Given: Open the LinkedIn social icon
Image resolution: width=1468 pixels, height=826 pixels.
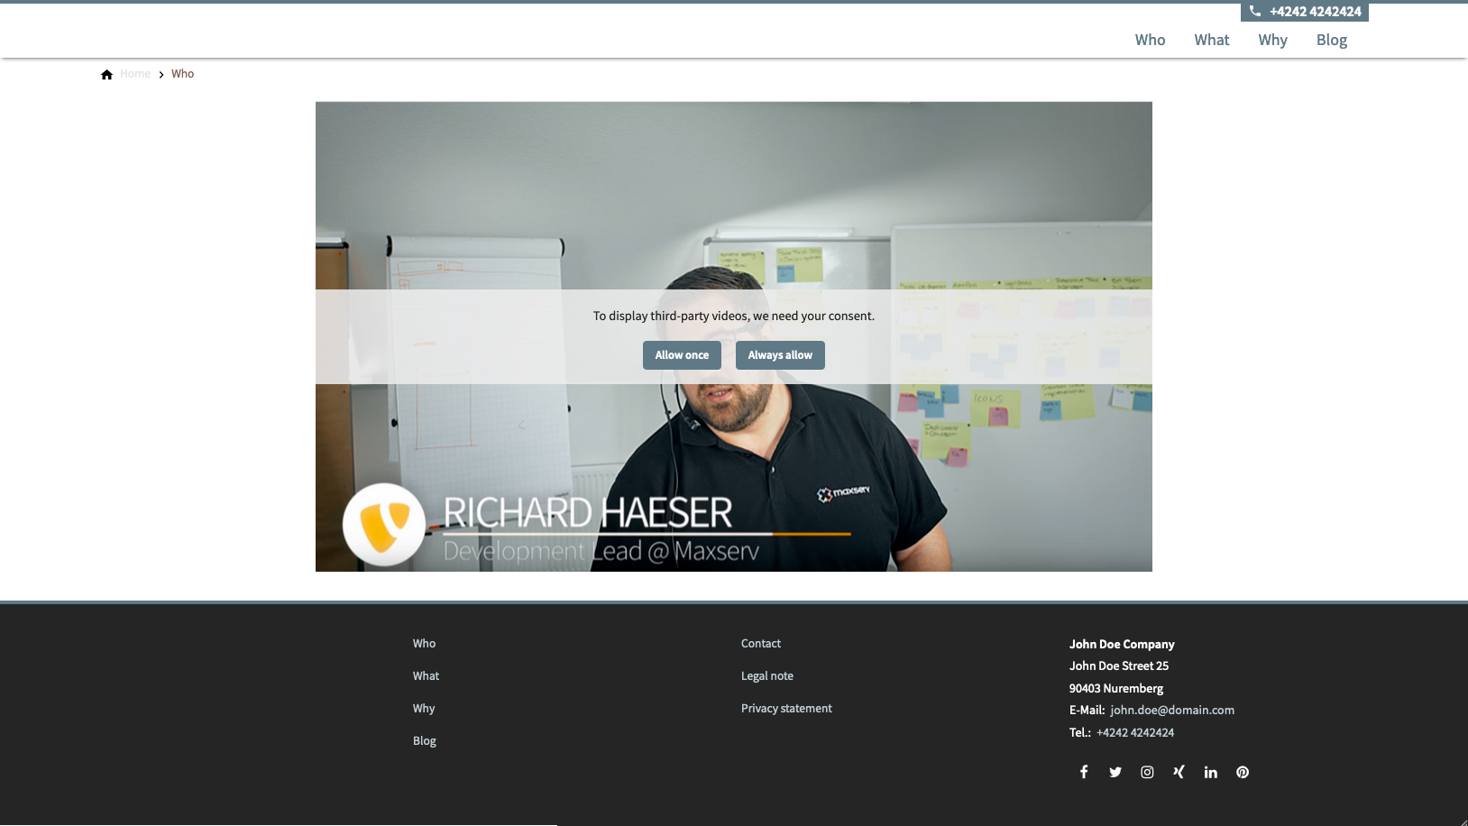Looking at the screenshot, I should 1210,772.
